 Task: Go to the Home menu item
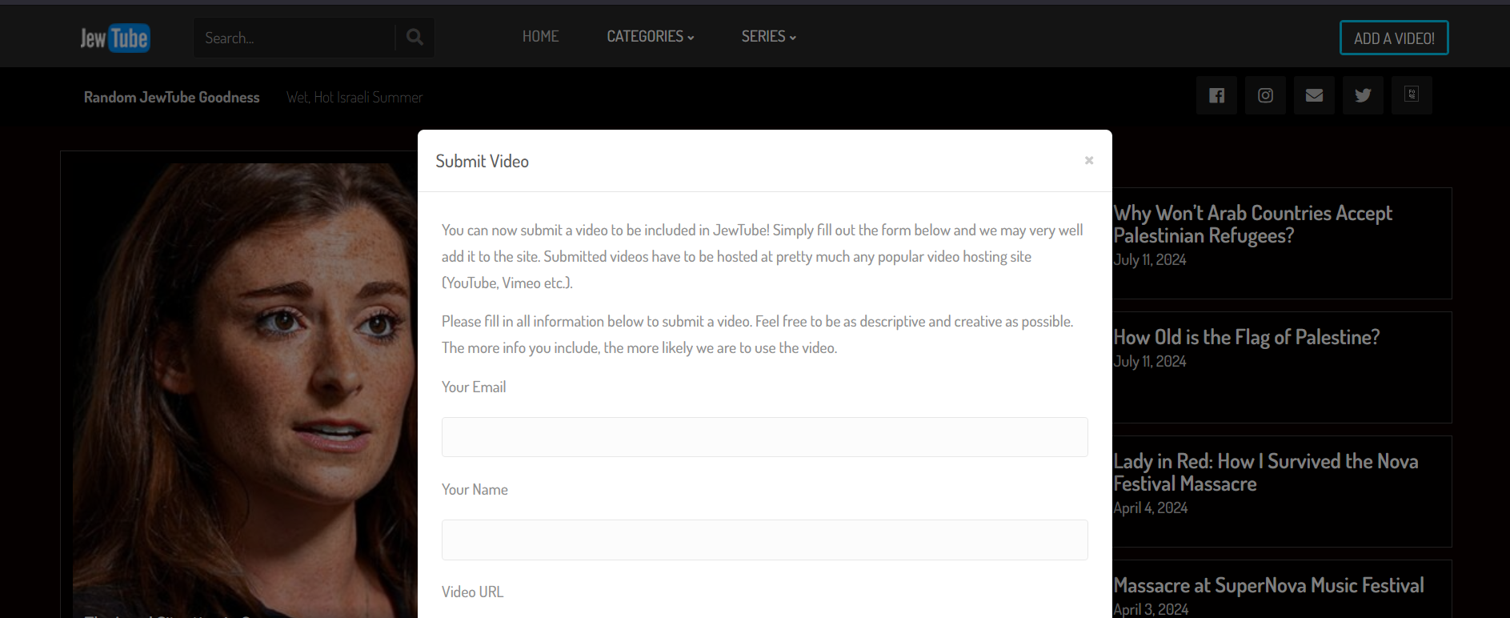(540, 37)
